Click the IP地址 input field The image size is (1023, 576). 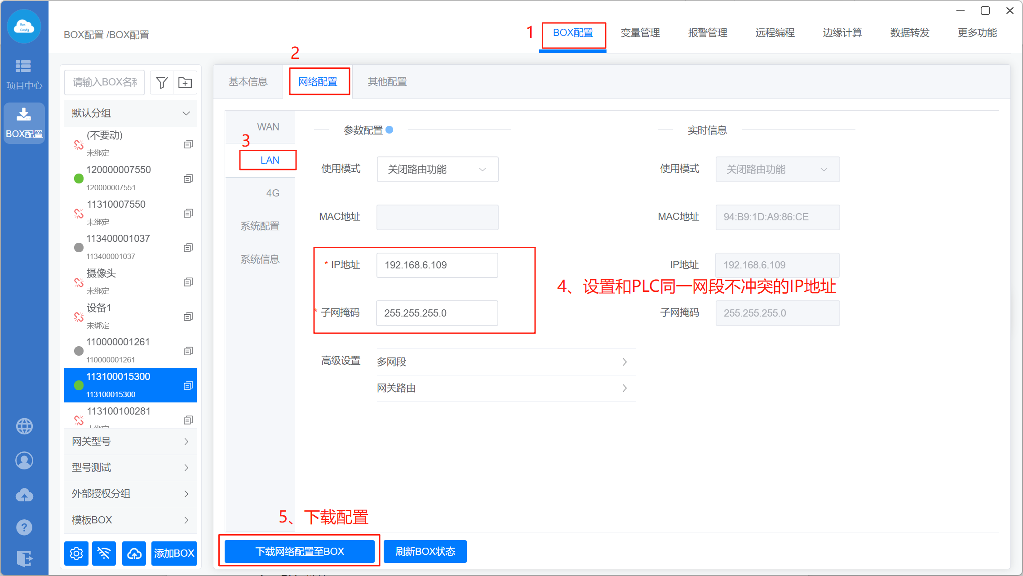(437, 265)
